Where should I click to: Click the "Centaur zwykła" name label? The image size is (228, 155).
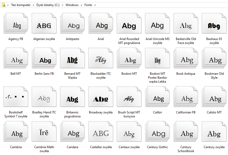(129, 147)
